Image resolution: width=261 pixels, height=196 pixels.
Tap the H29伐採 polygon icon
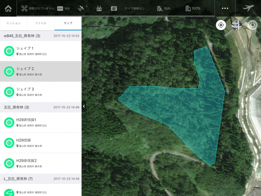[x=9, y=143]
